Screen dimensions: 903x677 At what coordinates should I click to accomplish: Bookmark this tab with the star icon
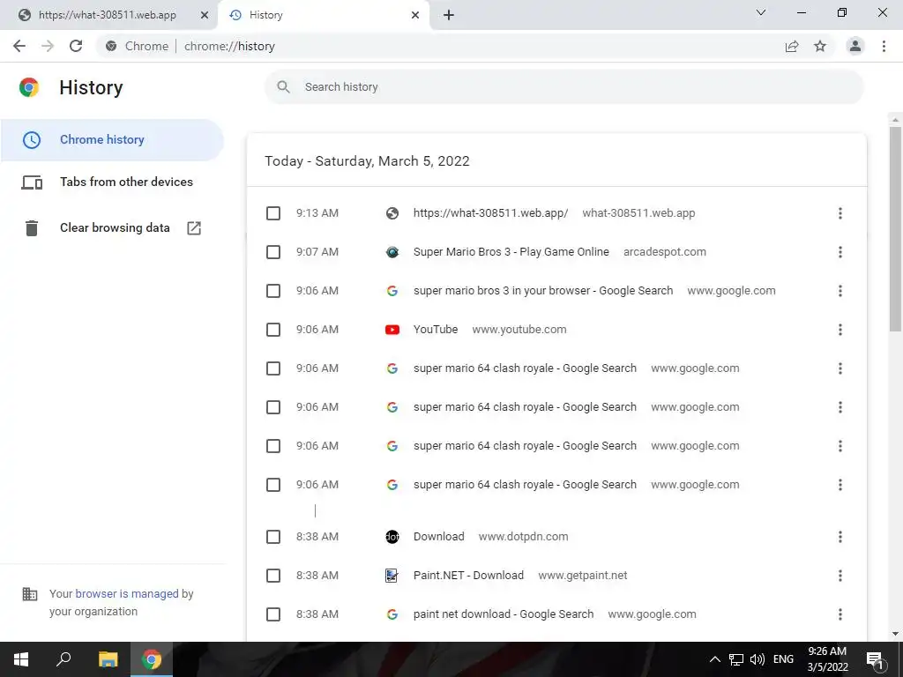point(820,46)
